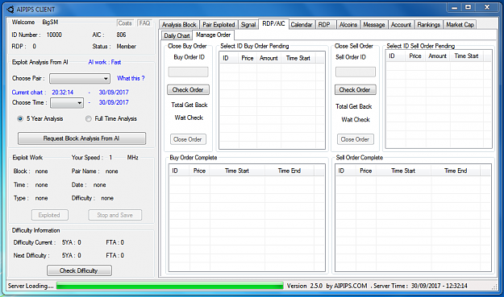The height and width of the screenshot is (297, 504).
Task: Click the Check Difficulty button
Action: click(79, 270)
